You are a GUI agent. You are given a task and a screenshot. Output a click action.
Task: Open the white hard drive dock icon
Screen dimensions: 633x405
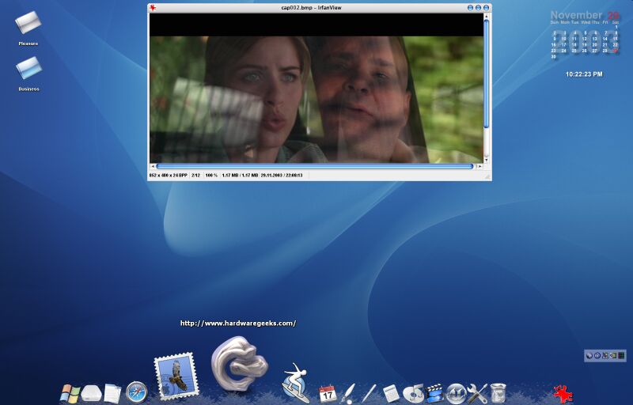[x=91, y=393]
